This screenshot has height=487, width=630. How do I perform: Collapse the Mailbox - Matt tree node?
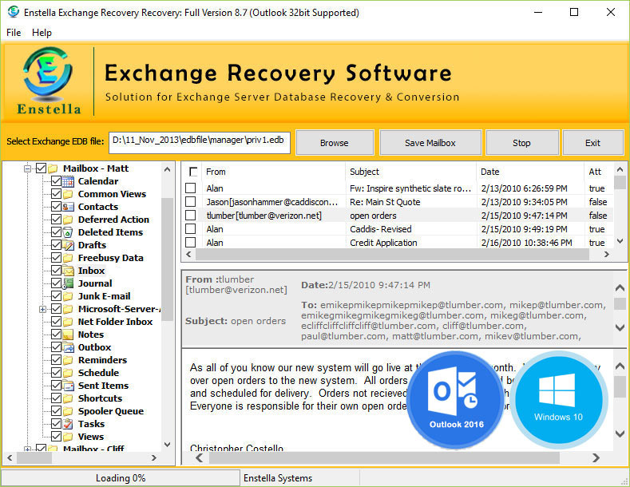coord(28,168)
